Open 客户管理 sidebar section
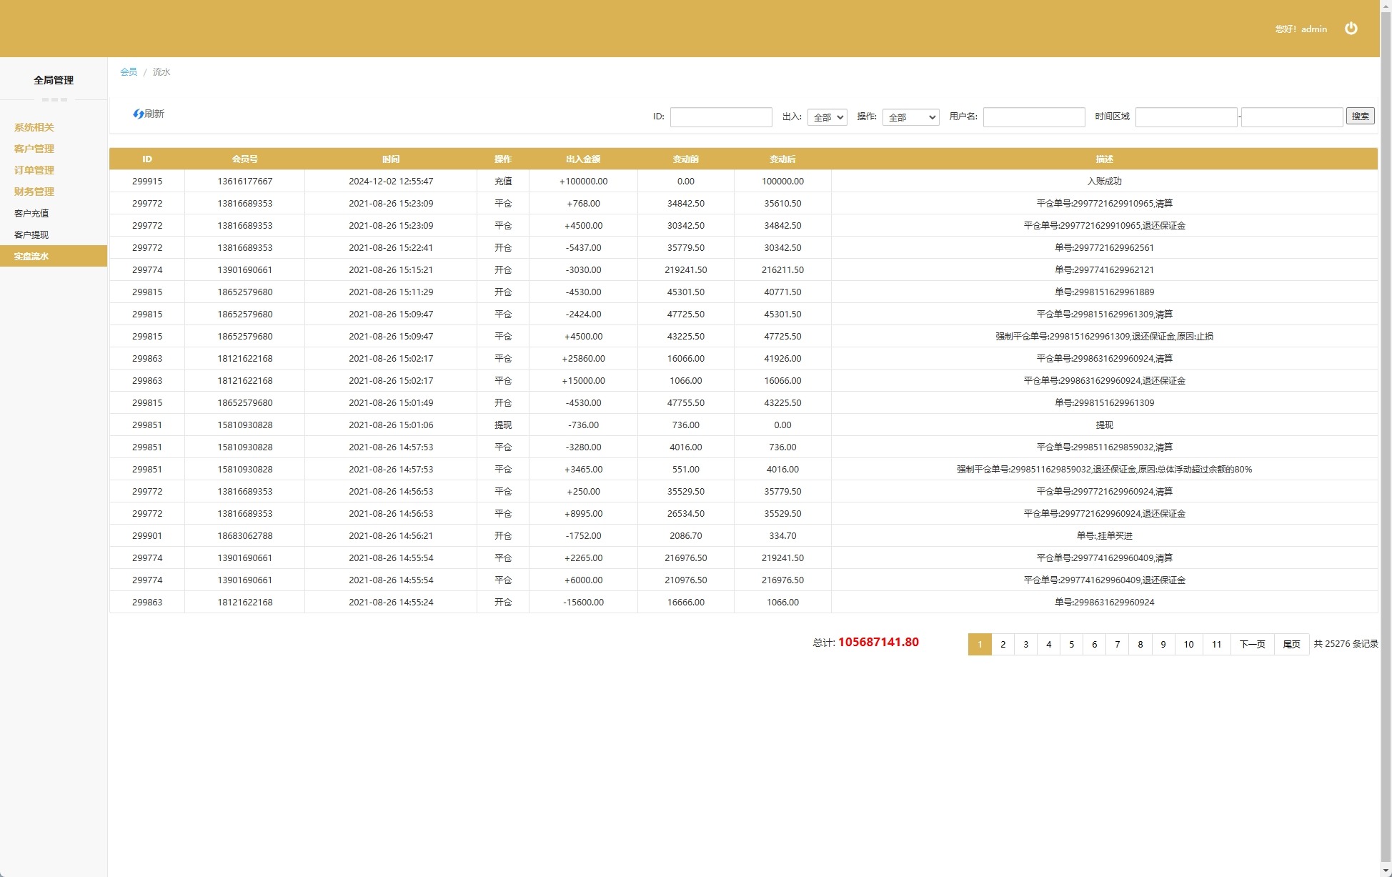Viewport: 1392px width, 877px height. pos(34,149)
